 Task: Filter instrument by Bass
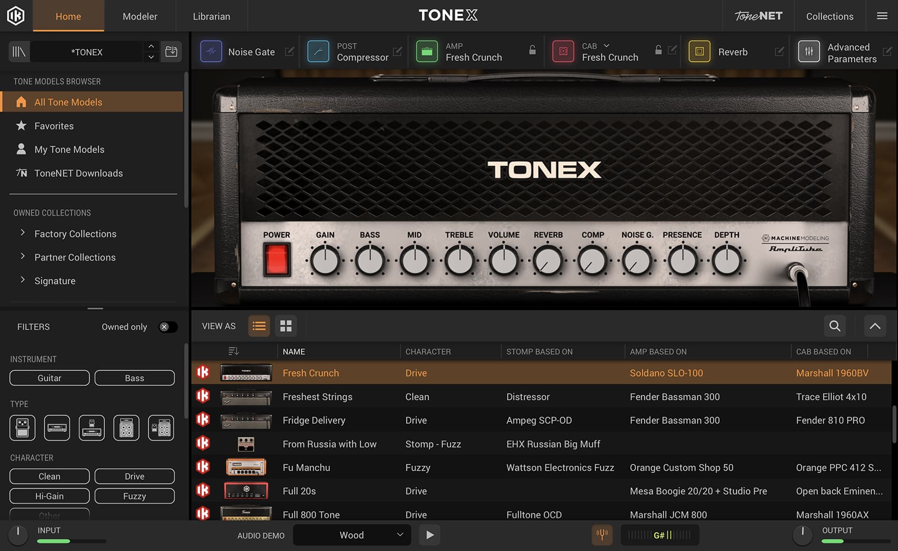coord(134,378)
